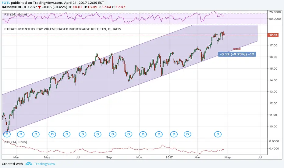This screenshot has width=284, height=168.
Task: Click the Sep label on time axis
Action: pos(109,157)
